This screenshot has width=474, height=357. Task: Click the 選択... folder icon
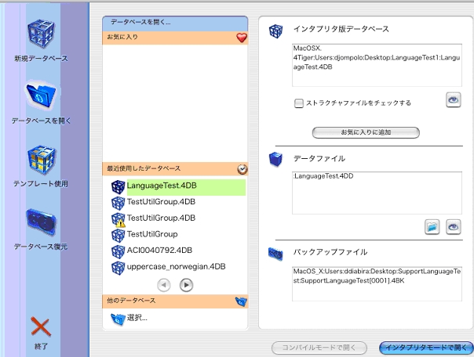[x=118, y=318]
